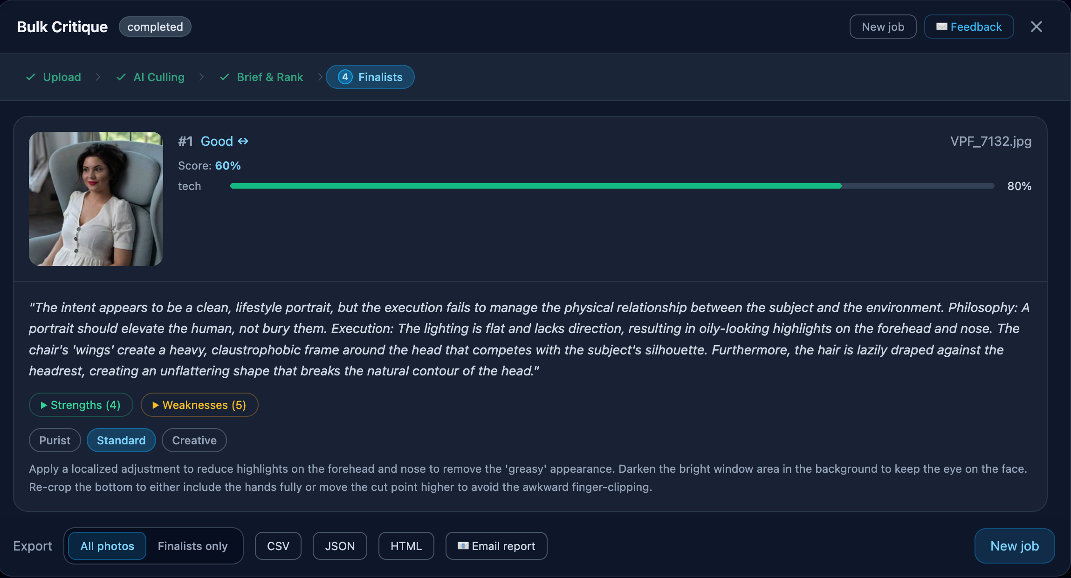
Task: Switch export filter to Finalists only
Action: 192,545
